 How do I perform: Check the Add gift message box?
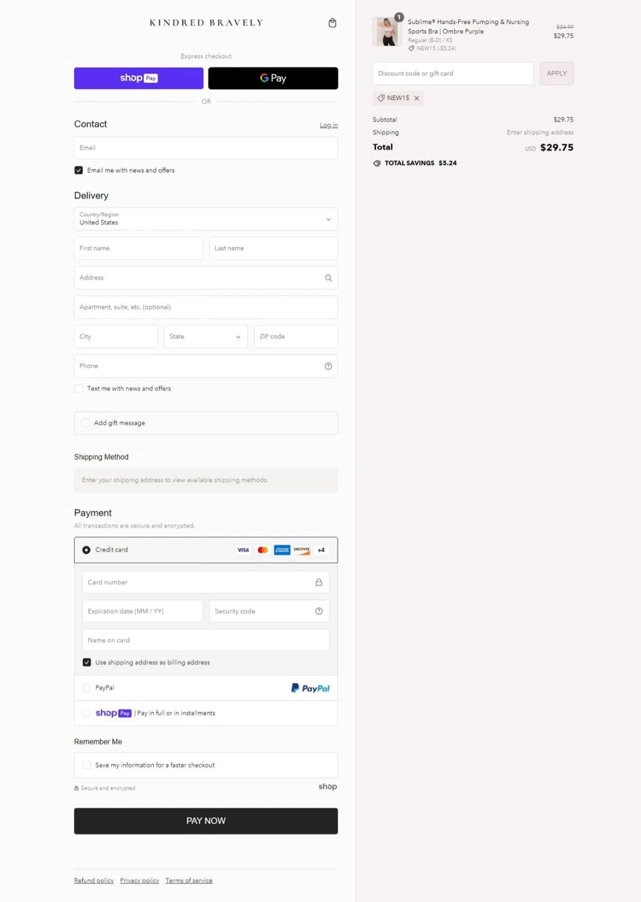point(85,423)
